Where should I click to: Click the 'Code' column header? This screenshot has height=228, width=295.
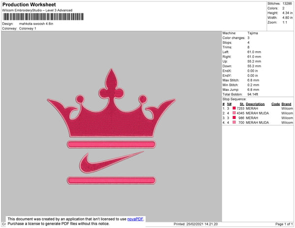coord(276,104)
